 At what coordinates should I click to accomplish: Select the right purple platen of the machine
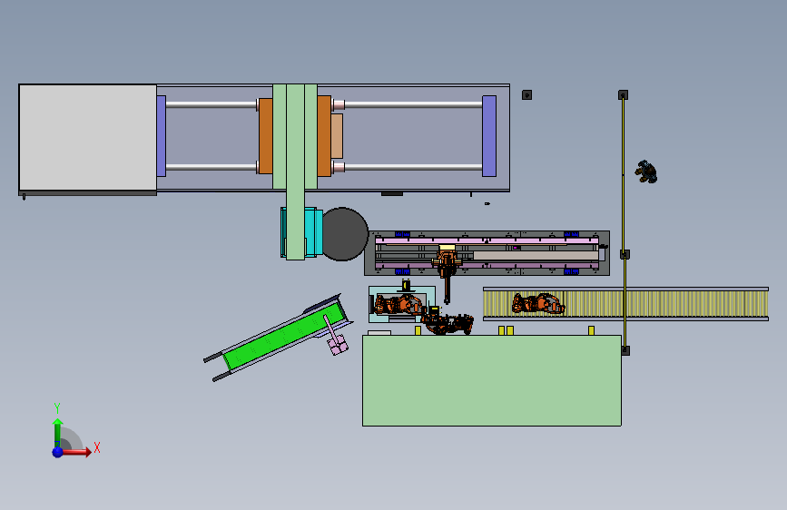coord(489,136)
